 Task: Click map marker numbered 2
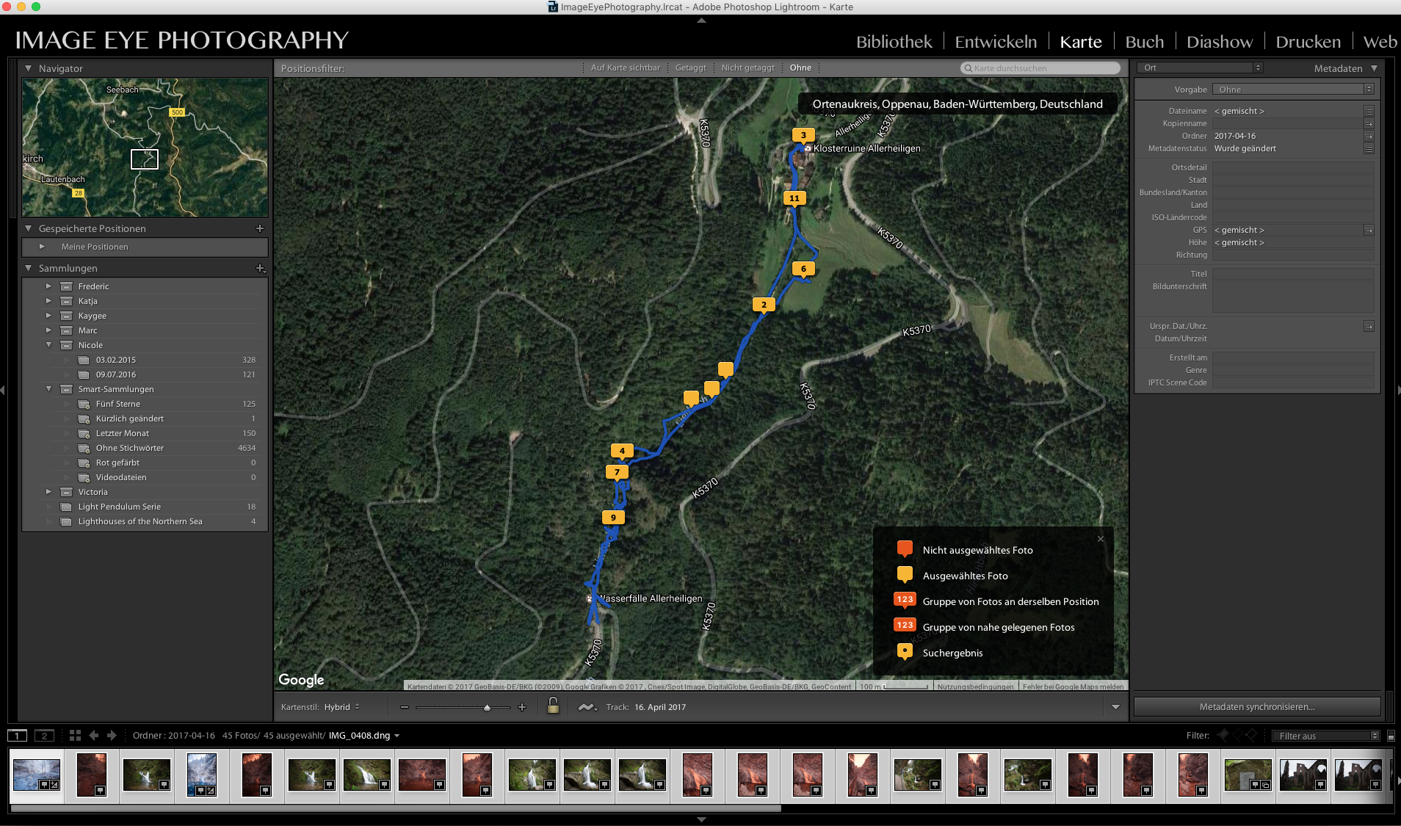point(764,305)
